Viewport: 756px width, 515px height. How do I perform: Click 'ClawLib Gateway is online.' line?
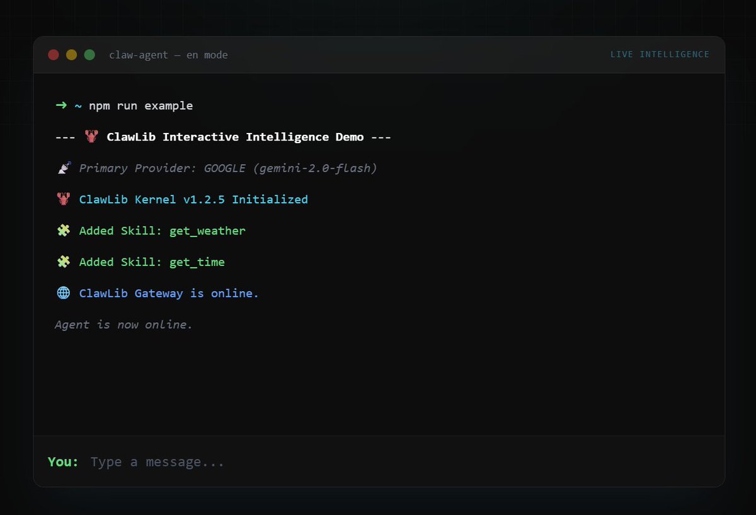click(169, 293)
